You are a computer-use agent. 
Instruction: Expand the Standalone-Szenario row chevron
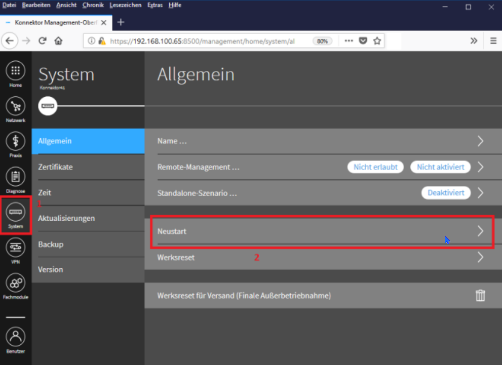(x=480, y=193)
